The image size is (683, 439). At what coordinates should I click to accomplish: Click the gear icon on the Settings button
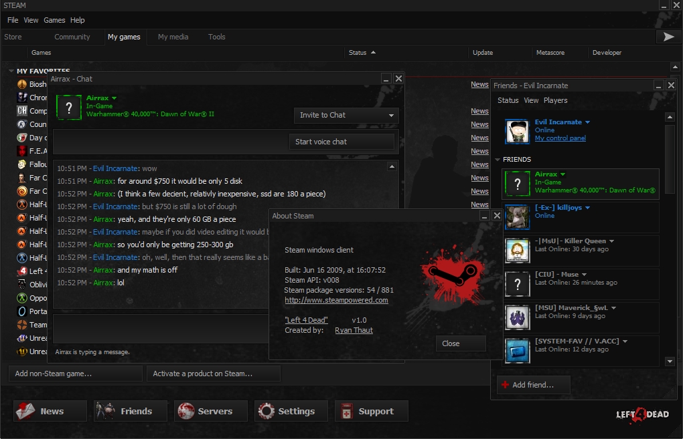tap(266, 411)
